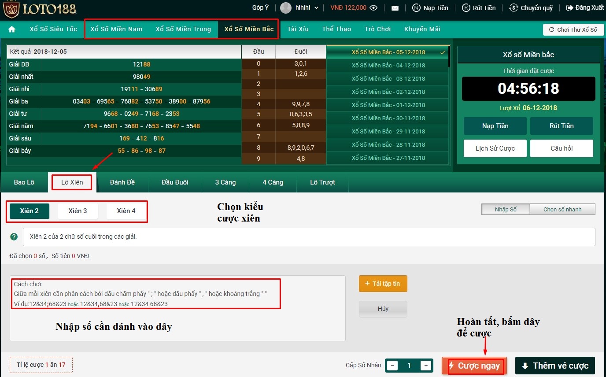Toggle balance visibility eye icon
This screenshot has width=606, height=377.
pyautogui.click(x=374, y=8)
